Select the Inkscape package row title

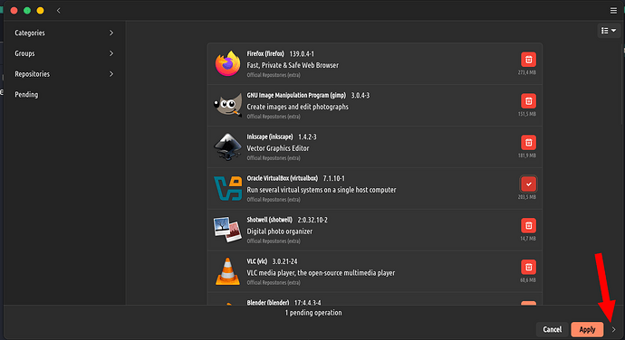point(269,137)
